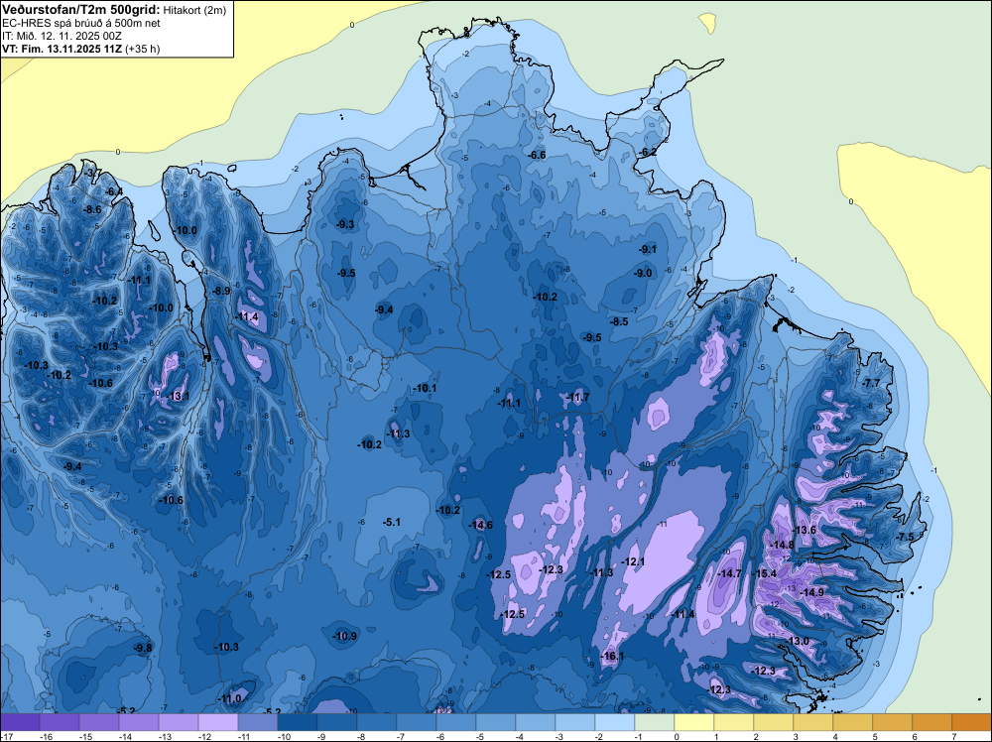Click the -8.5 temperature value on the map
Viewport: 992px width, 742px height.
coord(619,321)
